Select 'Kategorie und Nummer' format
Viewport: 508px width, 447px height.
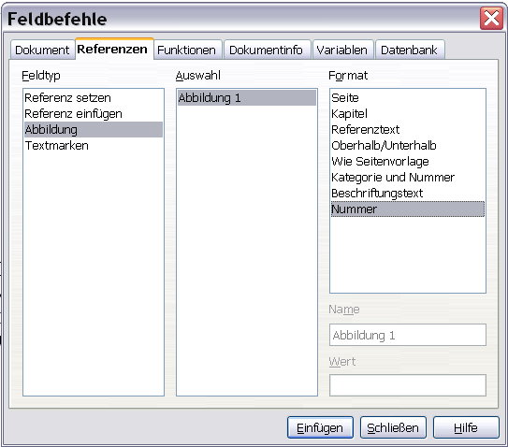pyautogui.click(x=408, y=177)
